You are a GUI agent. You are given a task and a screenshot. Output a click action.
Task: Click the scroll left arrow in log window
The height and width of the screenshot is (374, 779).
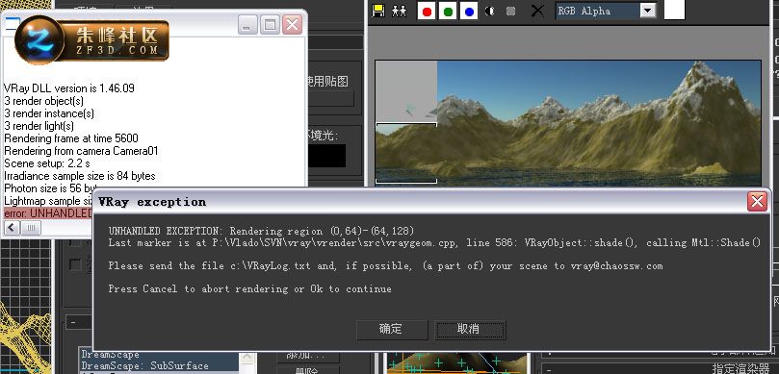pyautogui.click(x=12, y=228)
